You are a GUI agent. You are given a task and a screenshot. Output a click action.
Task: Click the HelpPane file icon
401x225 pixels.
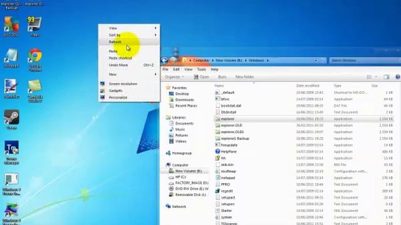tap(217, 151)
